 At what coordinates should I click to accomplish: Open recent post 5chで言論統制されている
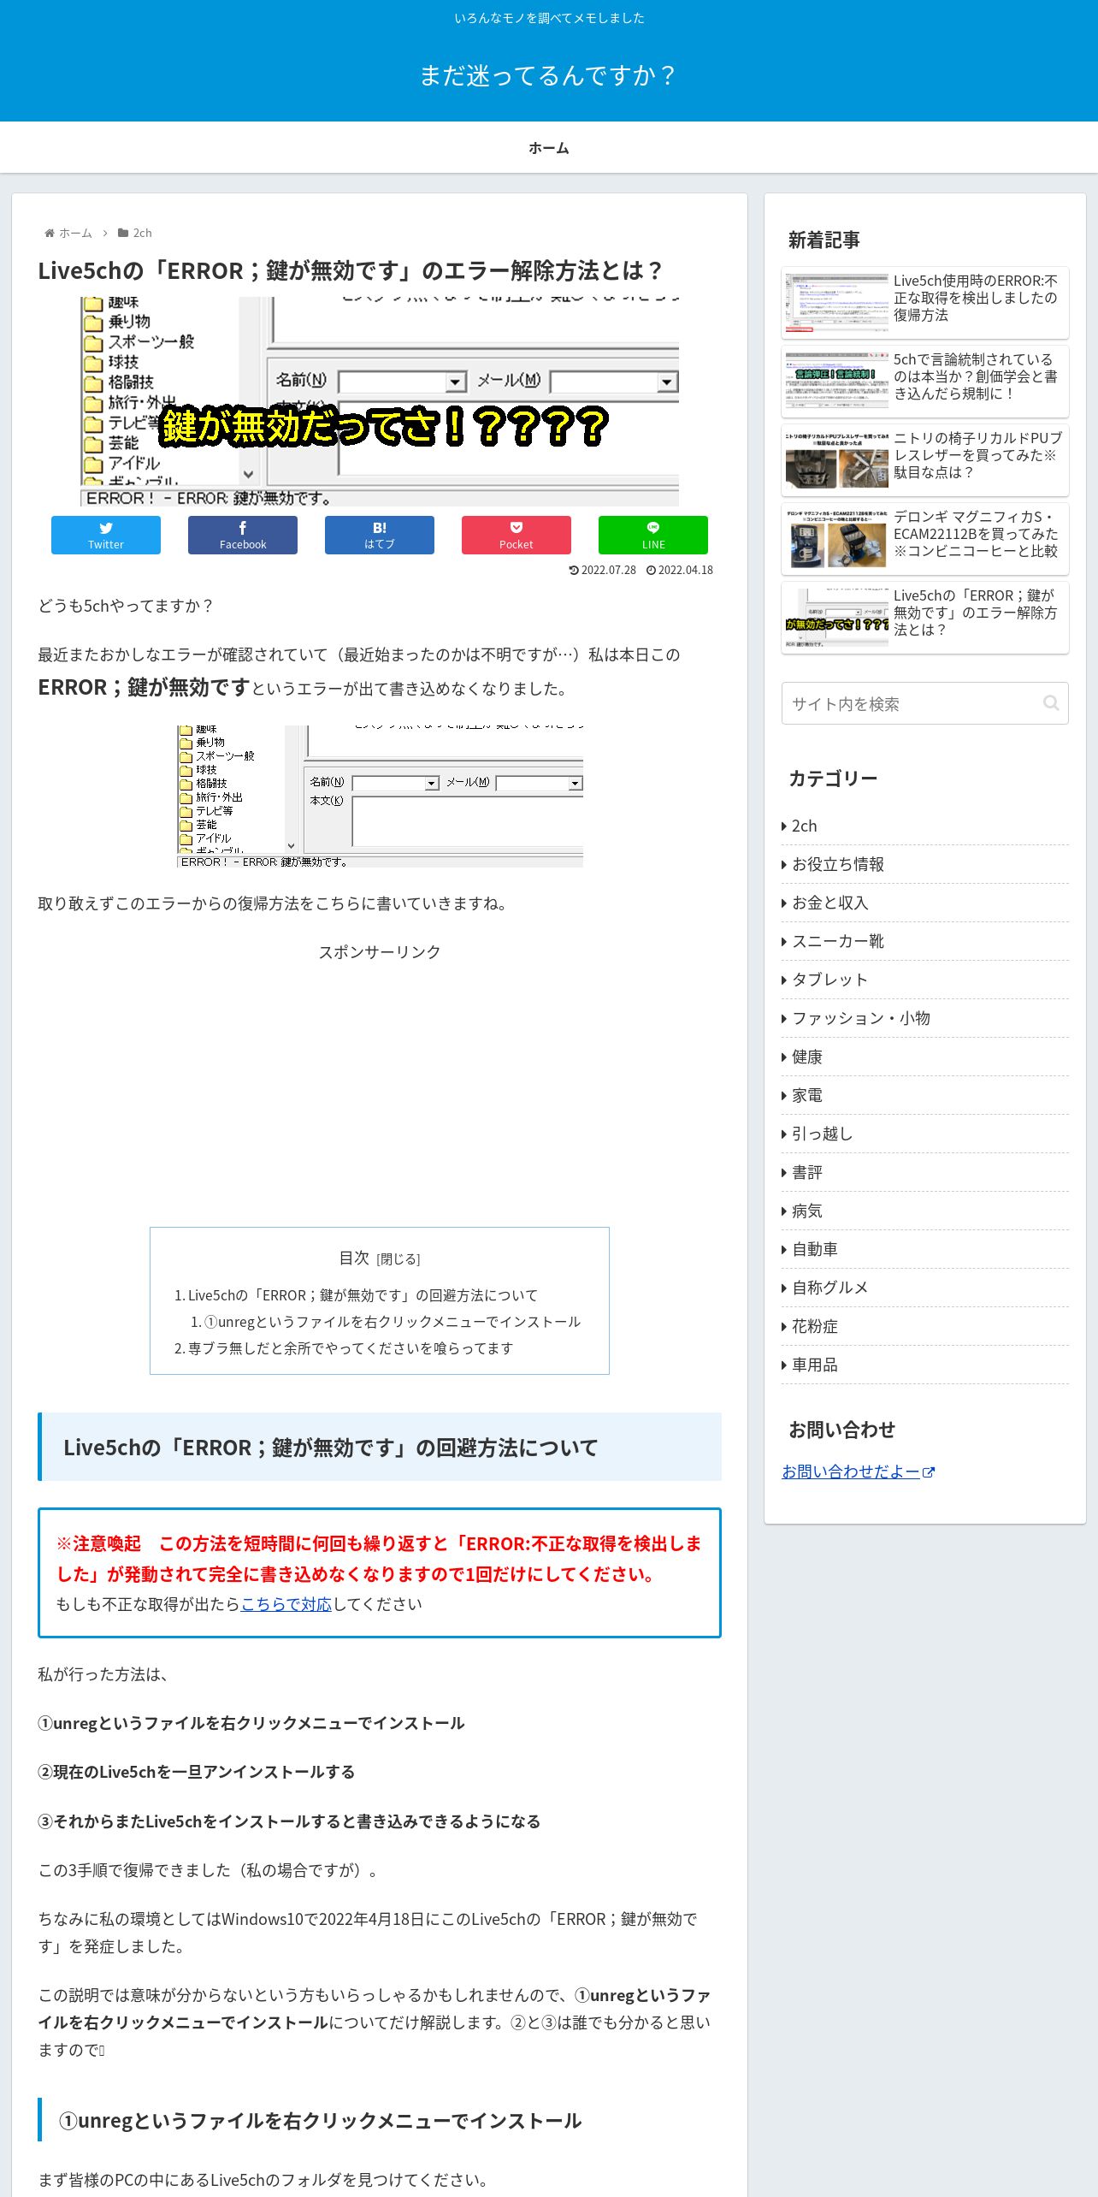coord(925,382)
